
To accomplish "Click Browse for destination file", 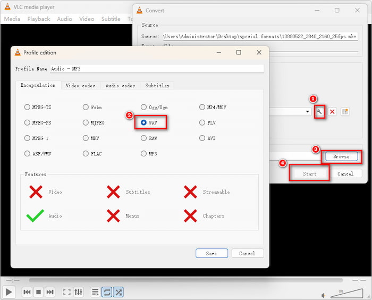I will coord(341,156).
